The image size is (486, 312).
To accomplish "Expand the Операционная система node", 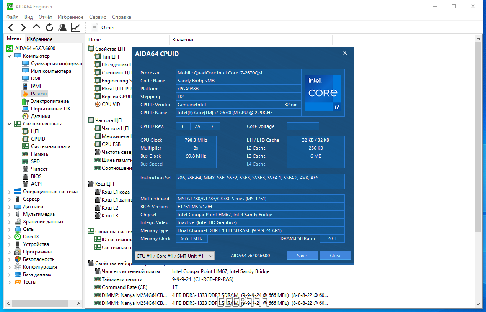I will point(9,192).
